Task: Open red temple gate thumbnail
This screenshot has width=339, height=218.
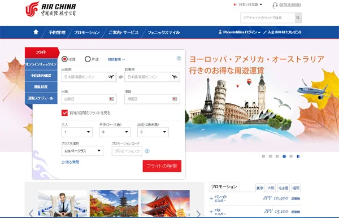Action: click(x=166, y=203)
